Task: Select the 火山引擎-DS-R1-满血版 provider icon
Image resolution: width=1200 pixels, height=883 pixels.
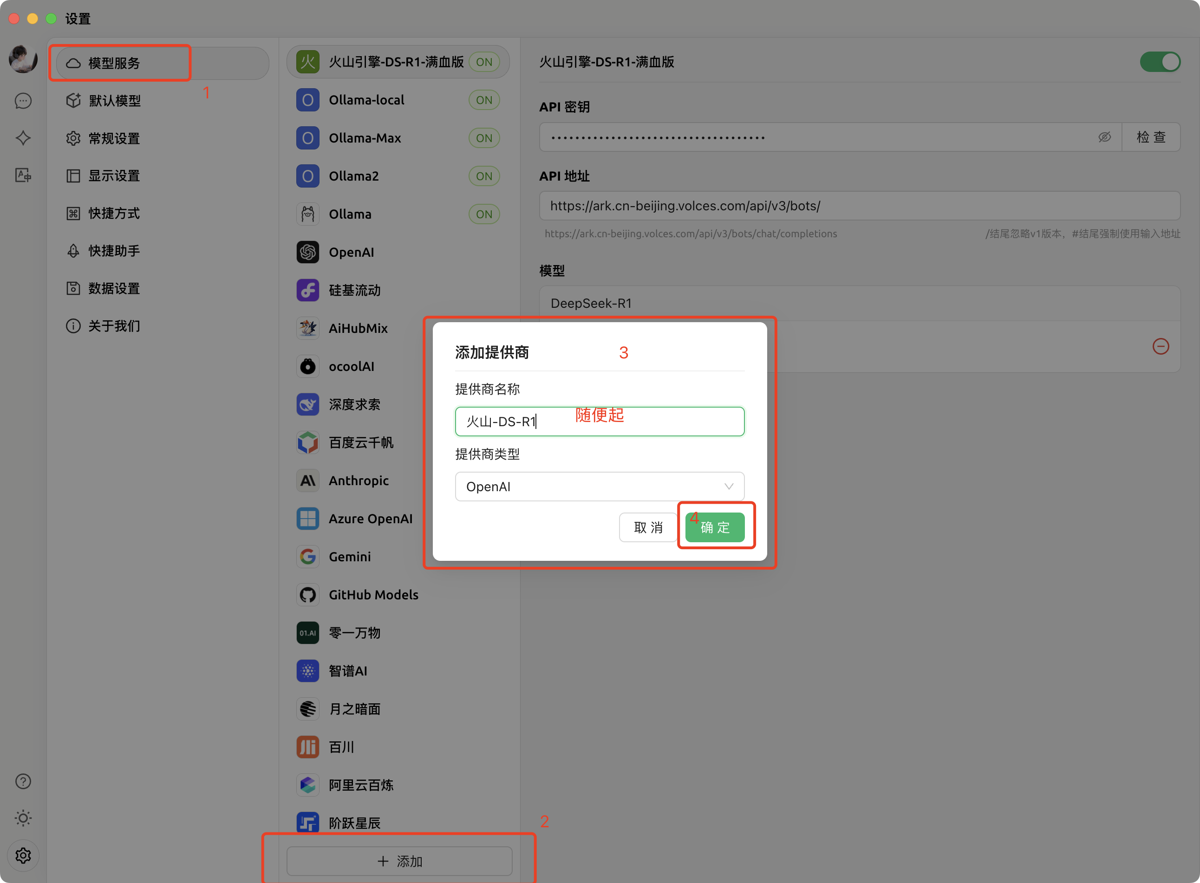Action: click(x=308, y=62)
